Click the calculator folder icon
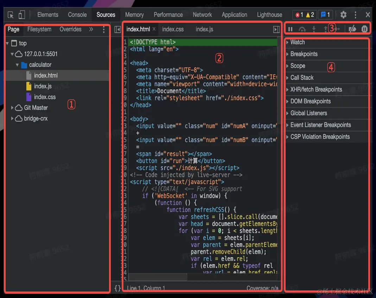 24,65
